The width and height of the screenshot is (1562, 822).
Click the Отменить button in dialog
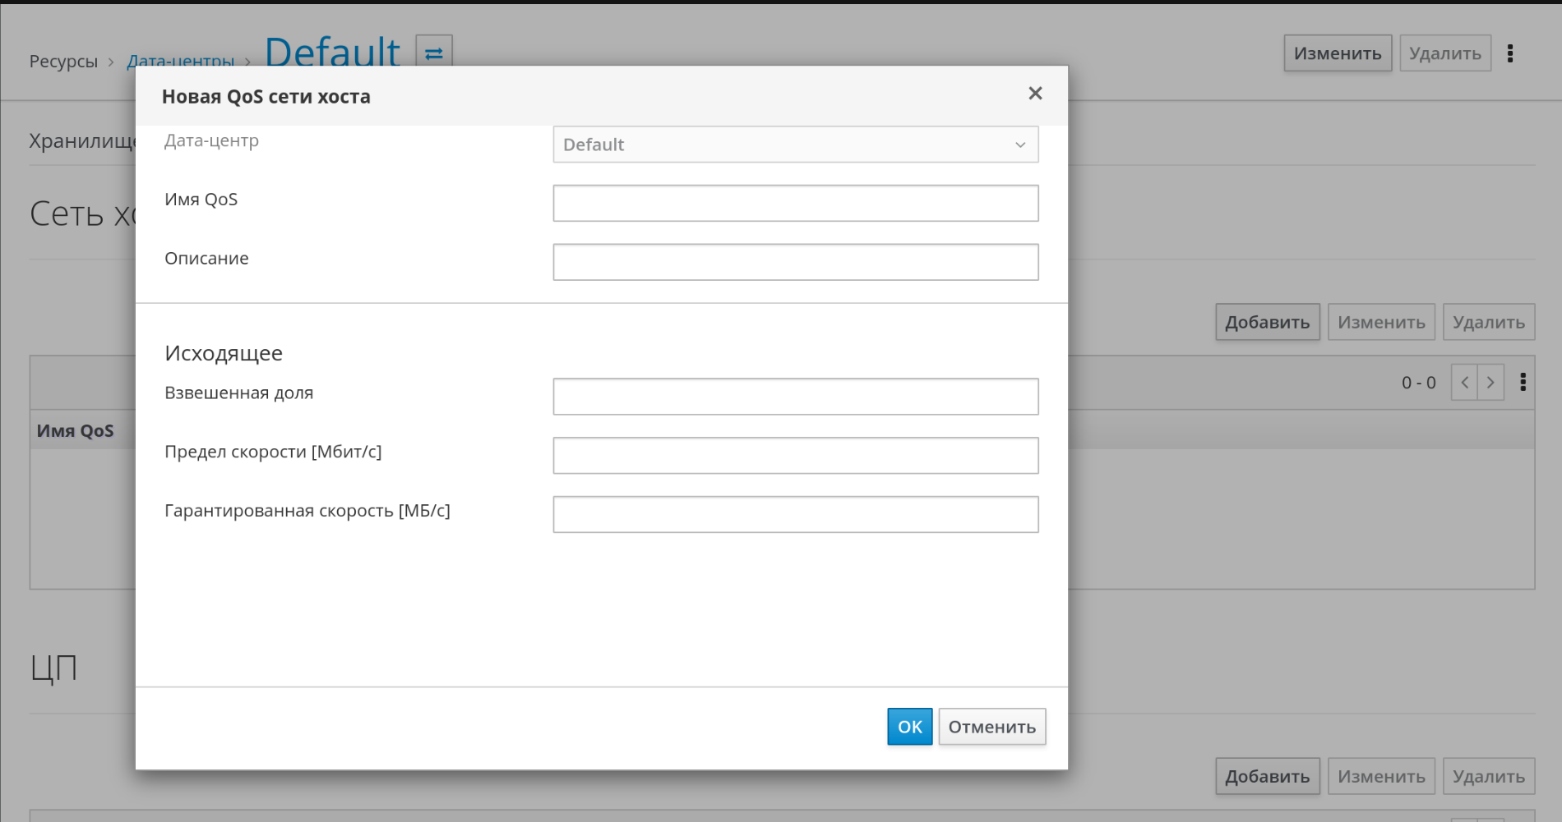coord(991,727)
